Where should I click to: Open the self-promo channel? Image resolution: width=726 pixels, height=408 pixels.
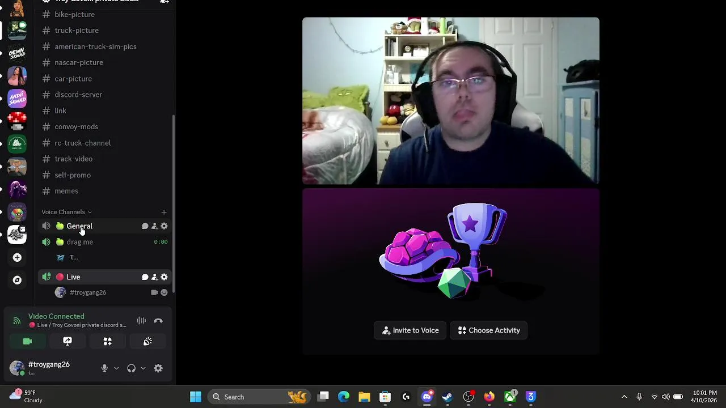[73, 175]
